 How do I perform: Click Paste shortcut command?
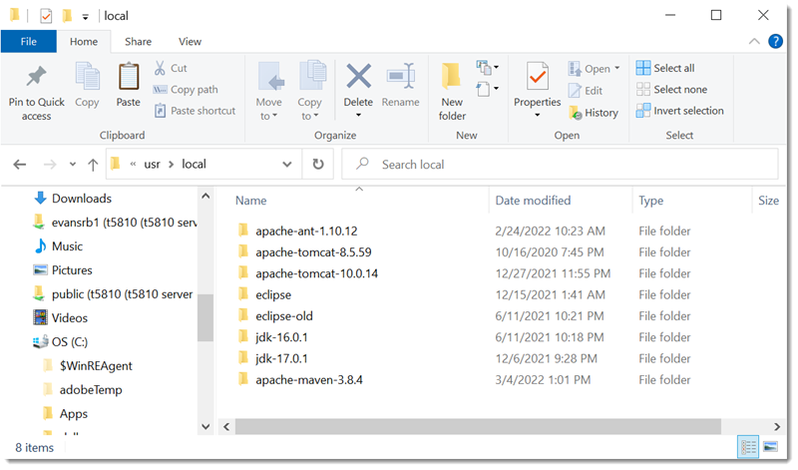coord(195,111)
